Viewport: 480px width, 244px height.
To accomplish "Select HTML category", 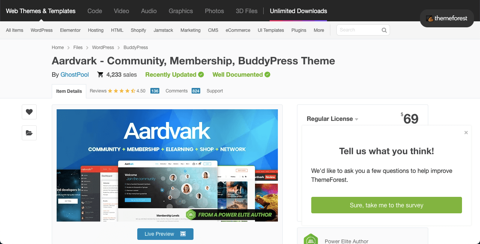I will click(117, 30).
